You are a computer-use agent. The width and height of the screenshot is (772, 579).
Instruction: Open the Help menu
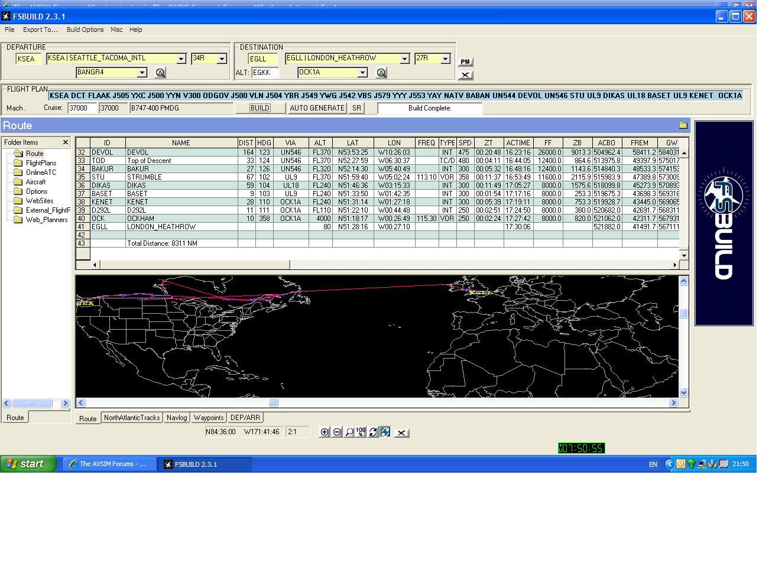click(x=136, y=30)
